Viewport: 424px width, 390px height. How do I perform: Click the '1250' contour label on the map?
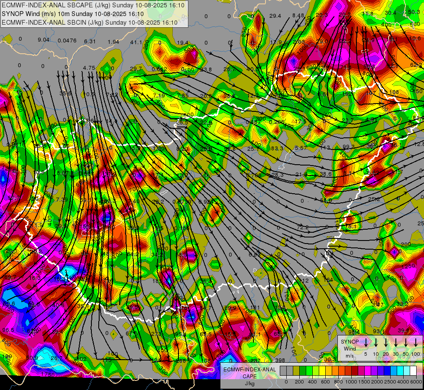408,266
